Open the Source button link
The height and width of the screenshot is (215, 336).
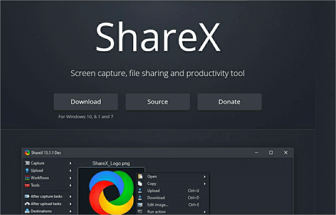(x=158, y=102)
